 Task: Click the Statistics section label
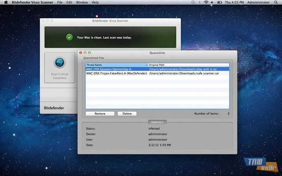[x=157, y=122]
